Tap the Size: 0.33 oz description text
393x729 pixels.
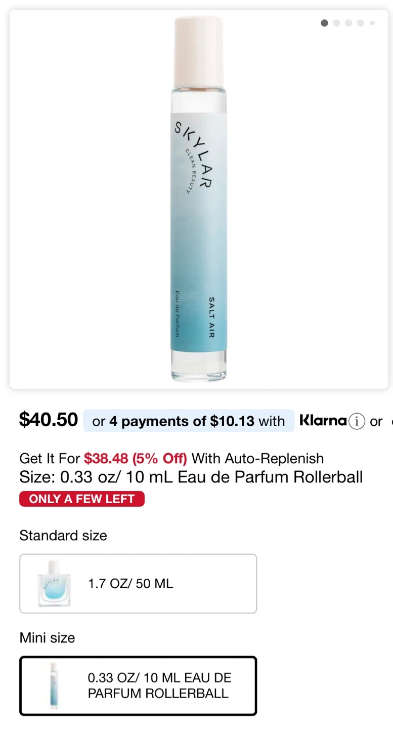tap(191, 477)
